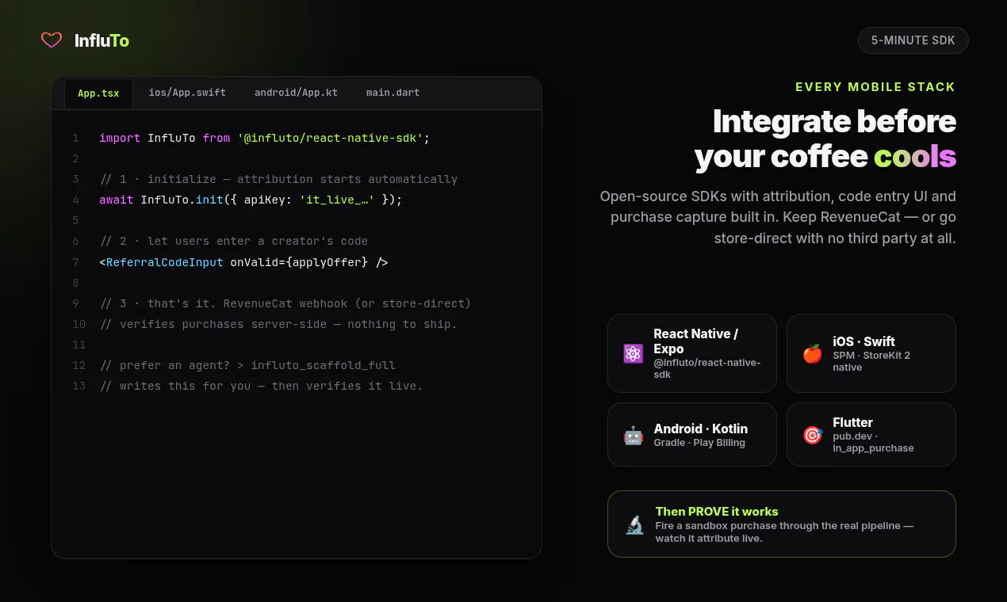
Task: Show the main.dart tab
Action: (x=392, y=93)
